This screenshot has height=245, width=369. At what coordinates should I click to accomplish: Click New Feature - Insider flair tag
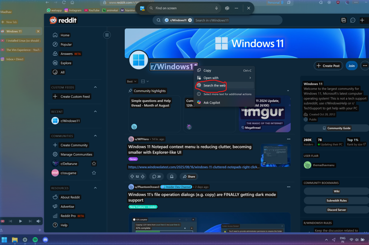click(143, 207)
